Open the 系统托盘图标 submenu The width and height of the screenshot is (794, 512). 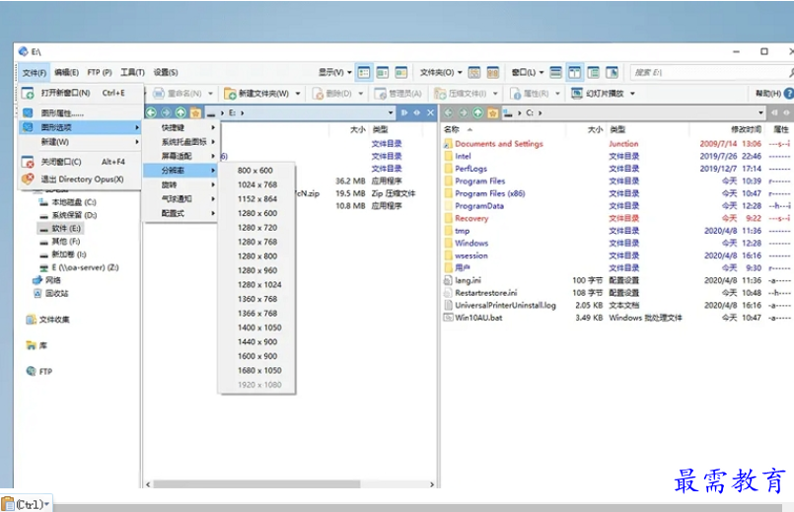click(x=182, y=142)
